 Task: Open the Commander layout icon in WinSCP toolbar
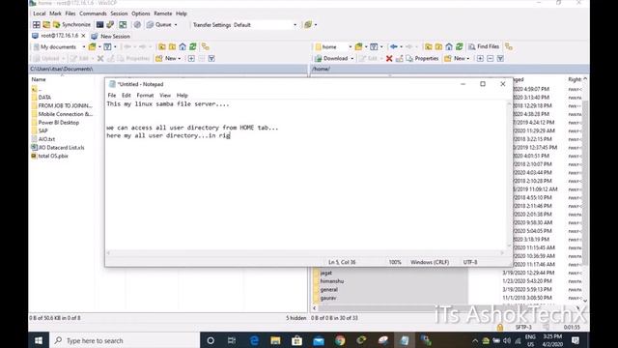click(37, 24)
